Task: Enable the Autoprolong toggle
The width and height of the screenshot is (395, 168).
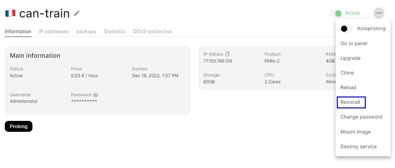Action: [347, 29]
